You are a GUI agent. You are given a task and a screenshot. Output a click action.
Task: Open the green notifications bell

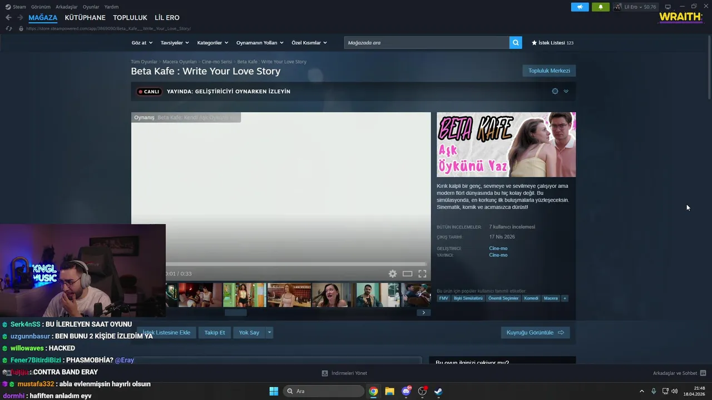600,7
